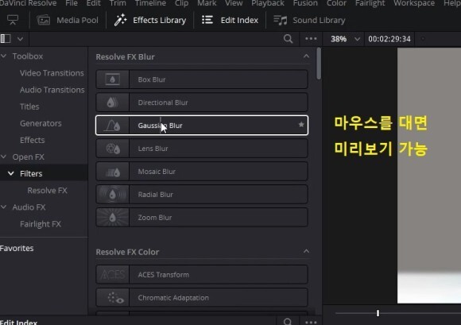Select the Zoom Blur effect name
Screen dimensions: 461x325
point(155,218)
